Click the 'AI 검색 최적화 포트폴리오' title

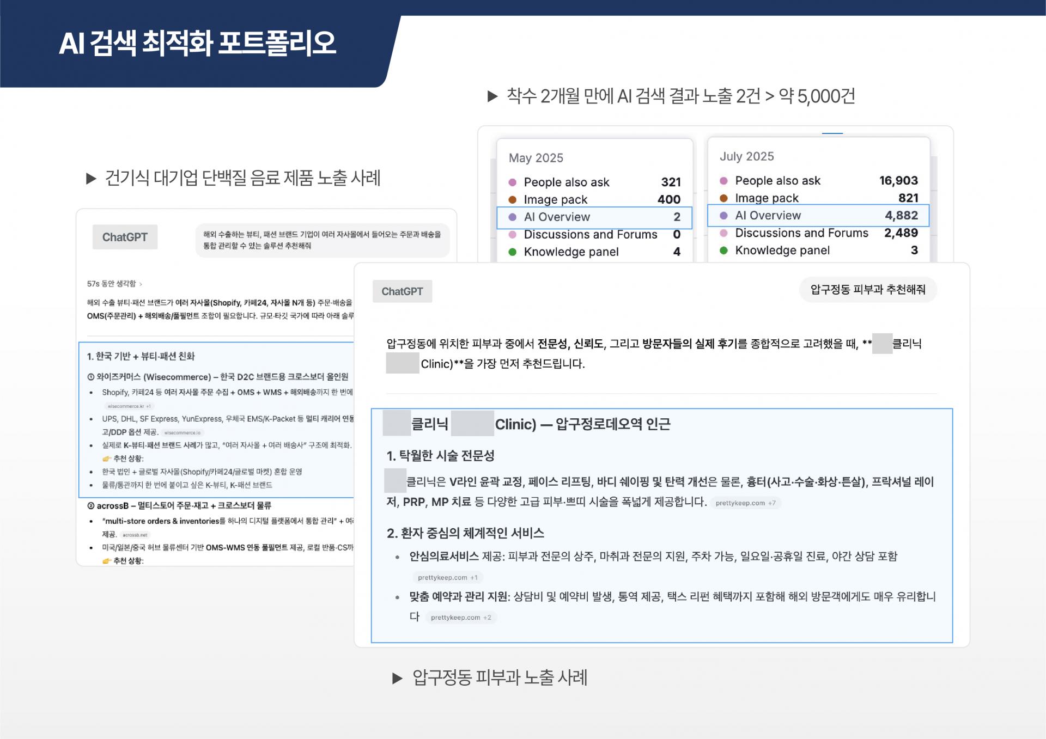[x=197, y=44]
